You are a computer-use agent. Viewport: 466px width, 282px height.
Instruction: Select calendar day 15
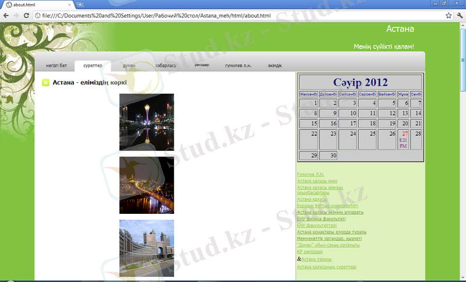pos(309,124)
